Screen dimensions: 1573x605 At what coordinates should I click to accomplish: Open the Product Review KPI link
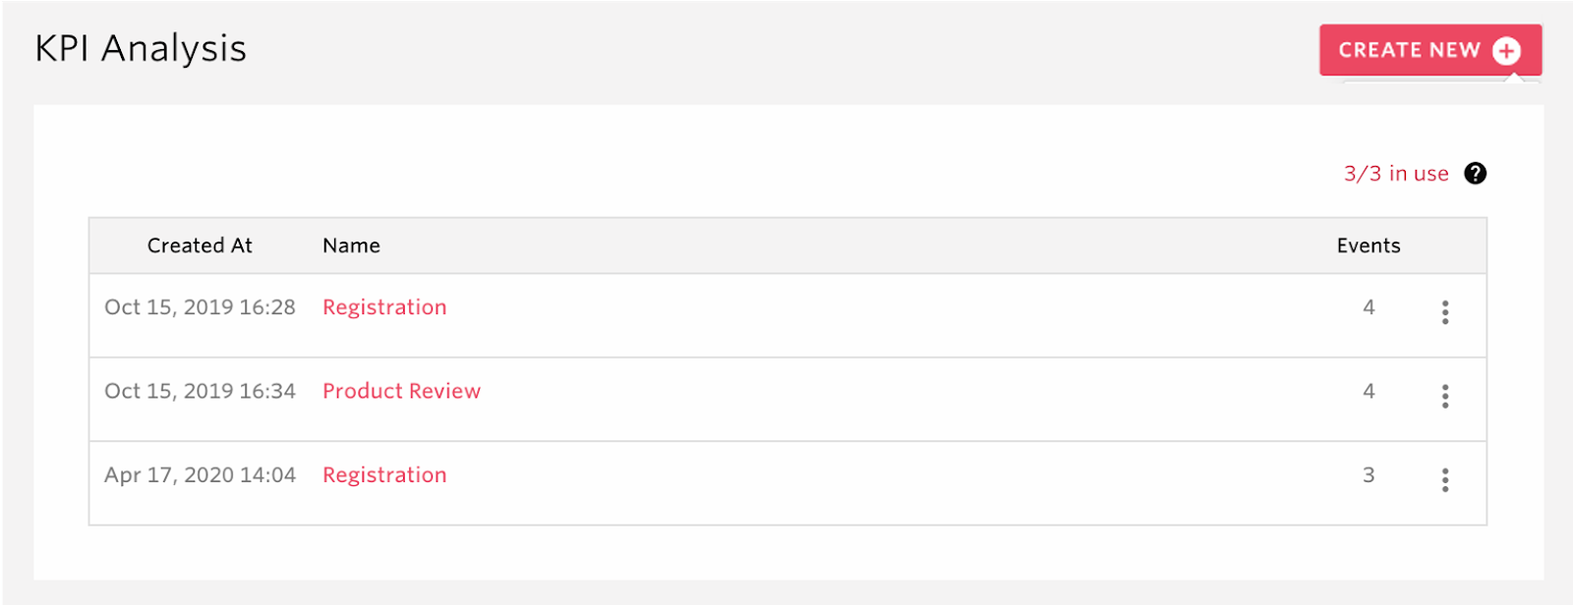point(401,391)
